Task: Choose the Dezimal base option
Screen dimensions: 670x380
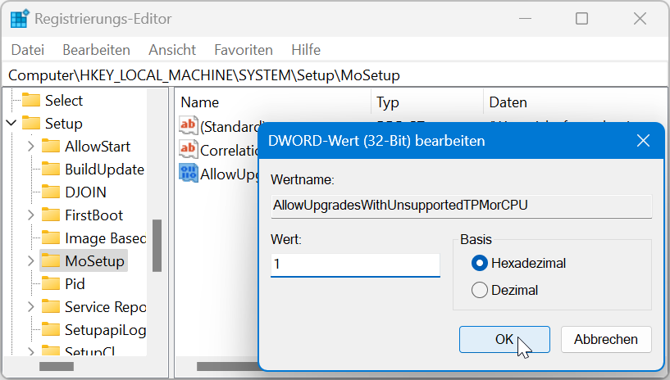Action: point(480,290)
